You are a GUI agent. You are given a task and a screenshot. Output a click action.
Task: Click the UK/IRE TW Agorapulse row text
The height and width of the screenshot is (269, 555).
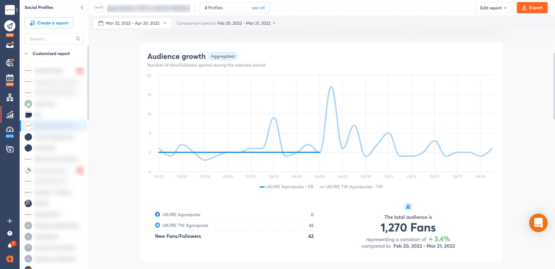pyautogui.click(x=185, y=225)
